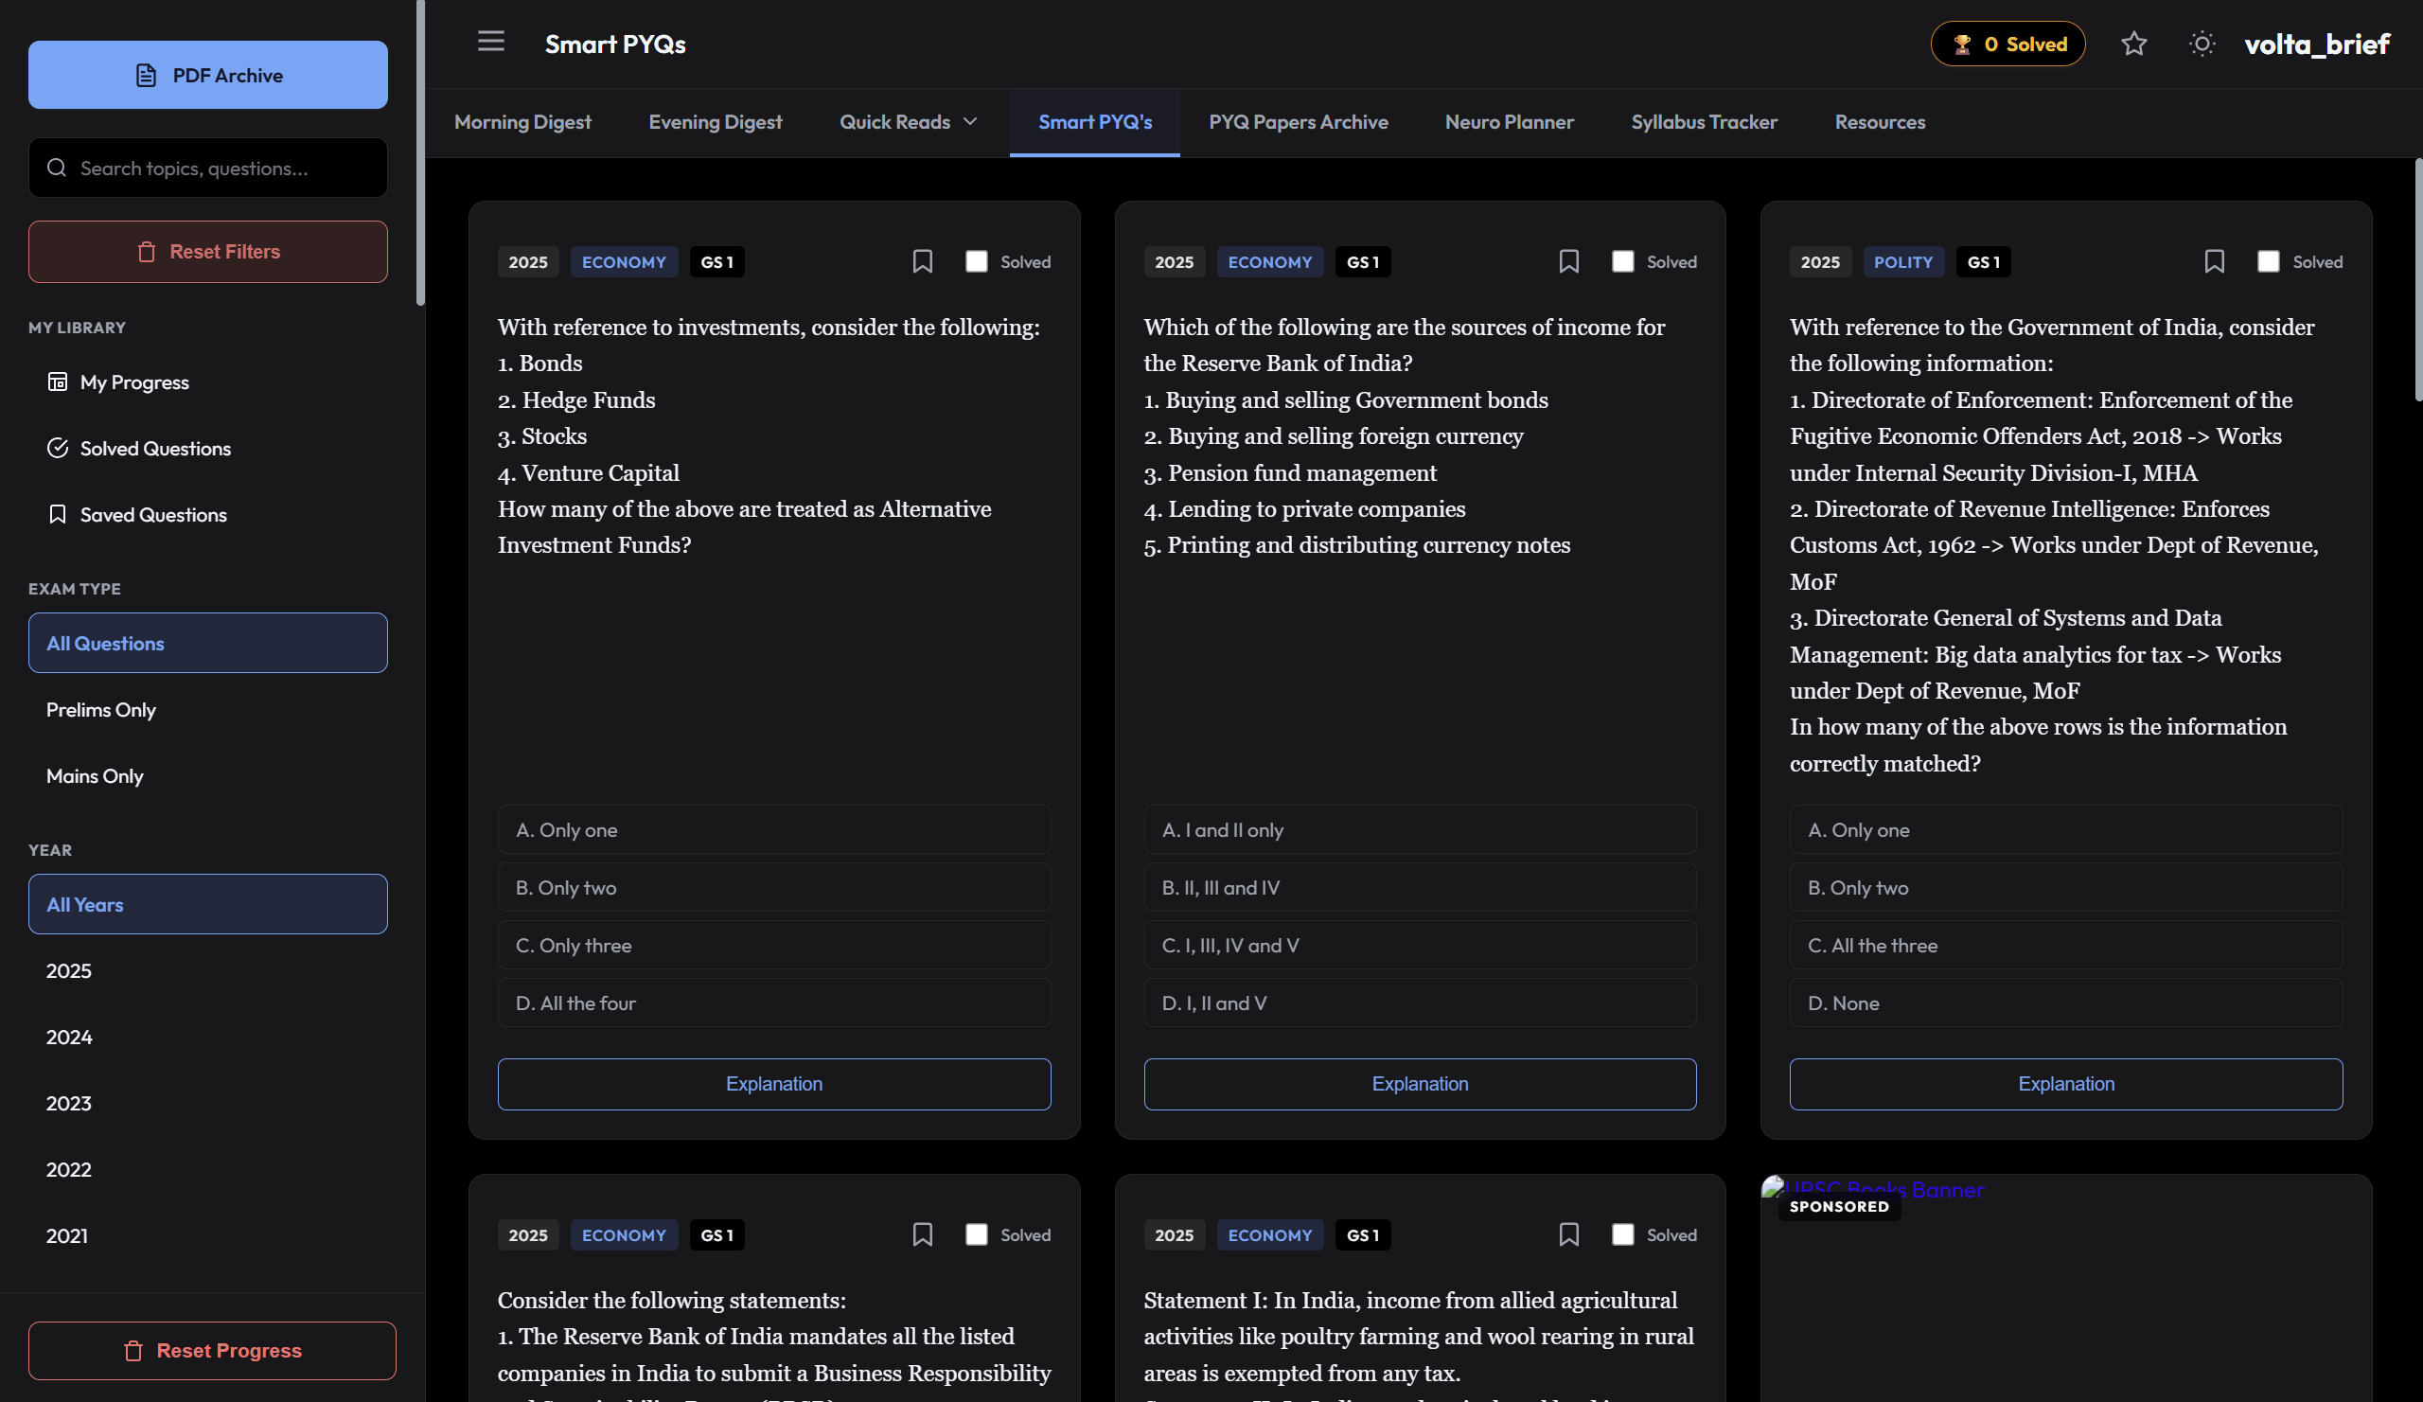Open the hamburger navigation menu
The width and height of the screenshot is (2423, 1402).
490,42
